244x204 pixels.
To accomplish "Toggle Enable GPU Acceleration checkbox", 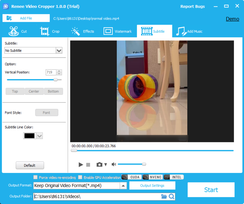I will click(x=80, y=177).
